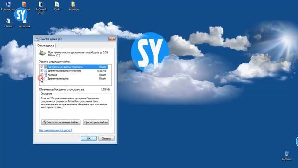Uncheck the Корзина checkbox in the list
This screenshot has width=298, height=168.
(x=42, y=75)
